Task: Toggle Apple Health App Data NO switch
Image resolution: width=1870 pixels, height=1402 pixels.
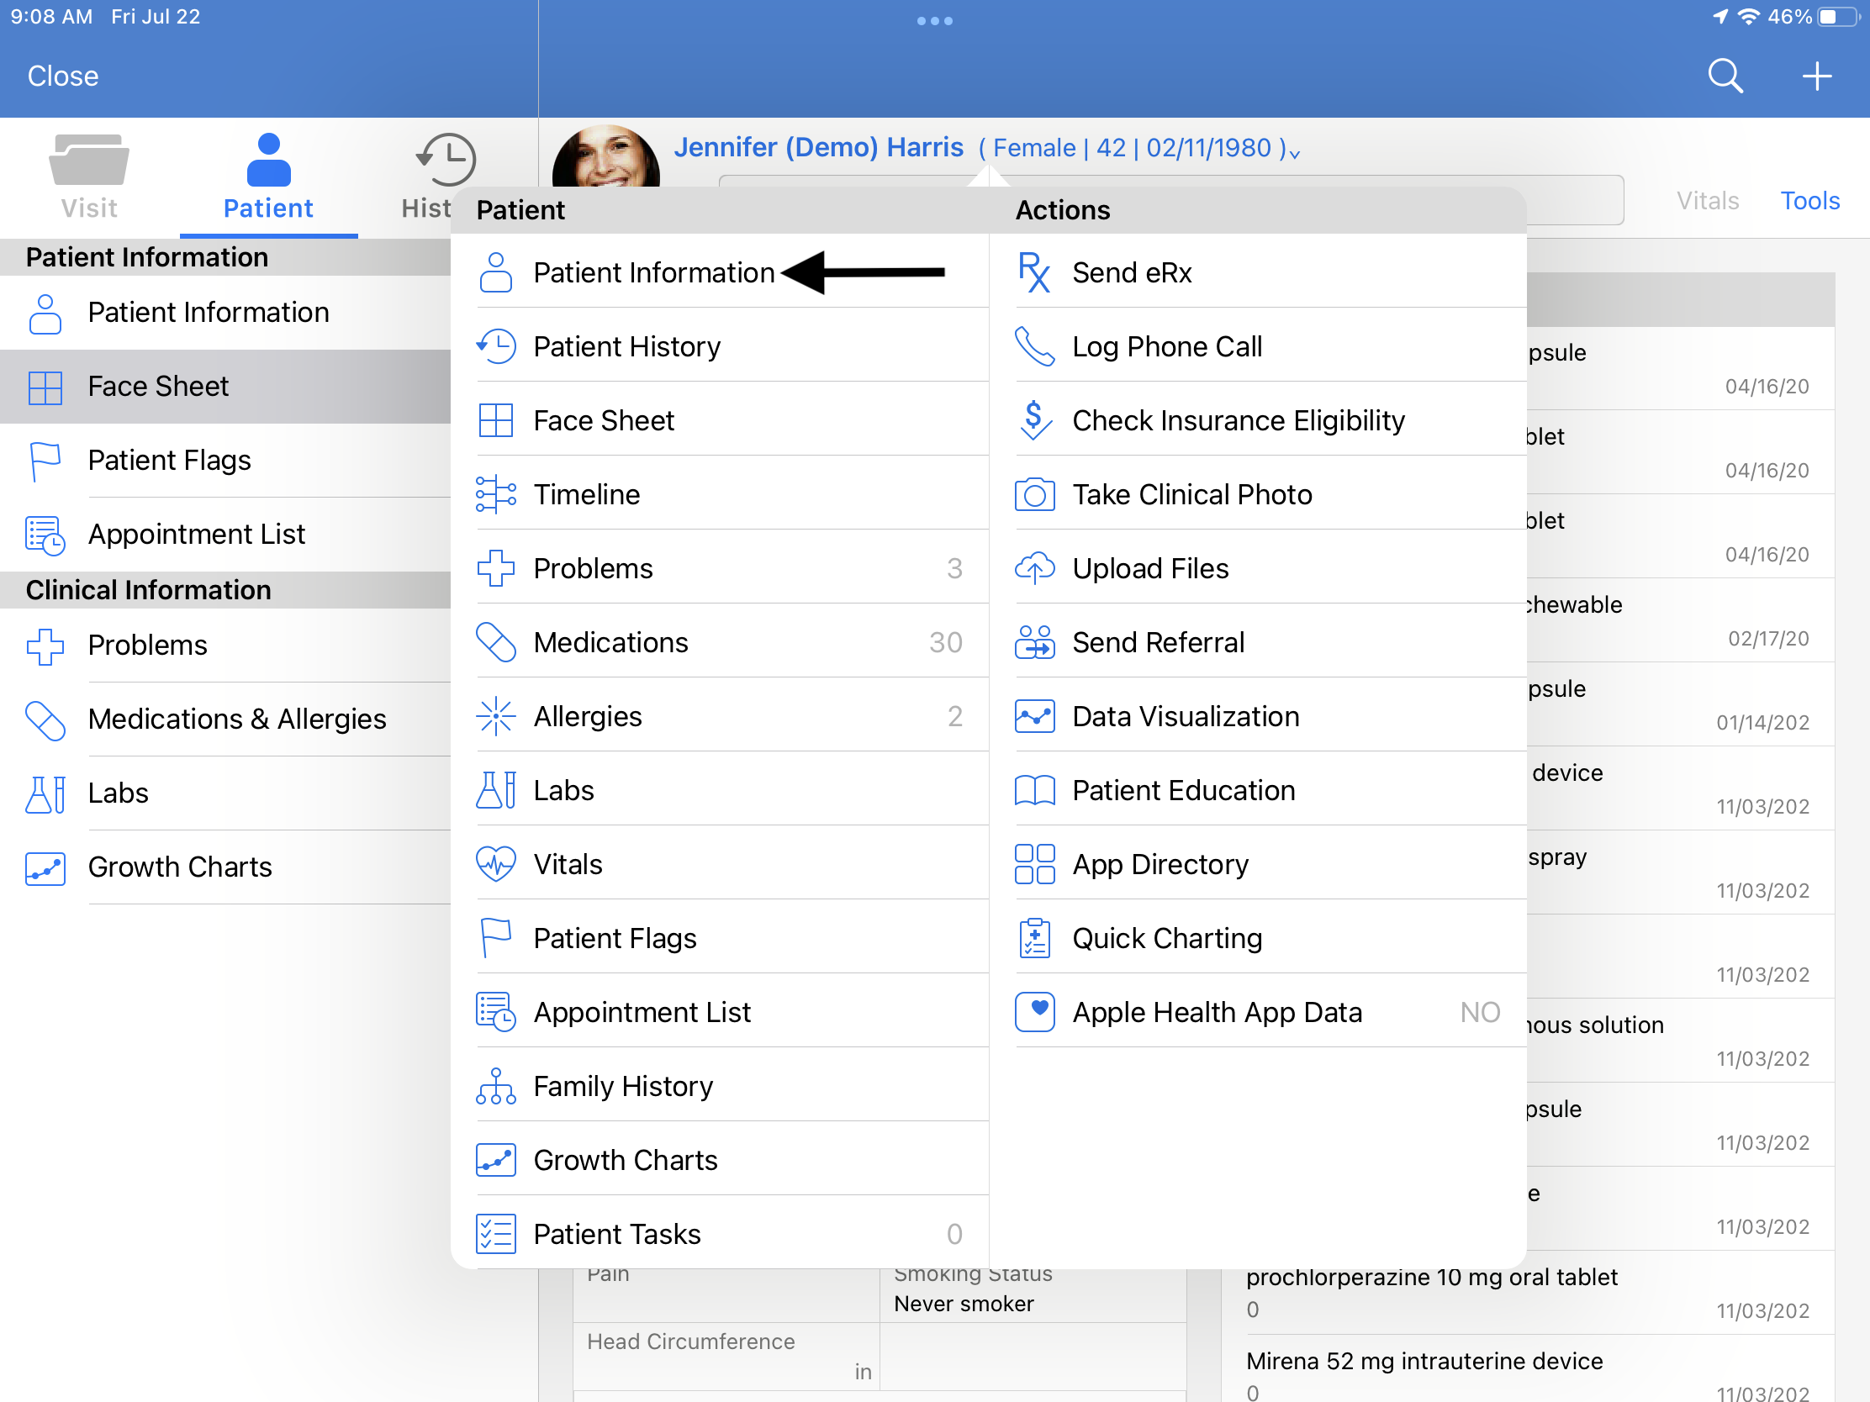Action: coord(1476,1012)
